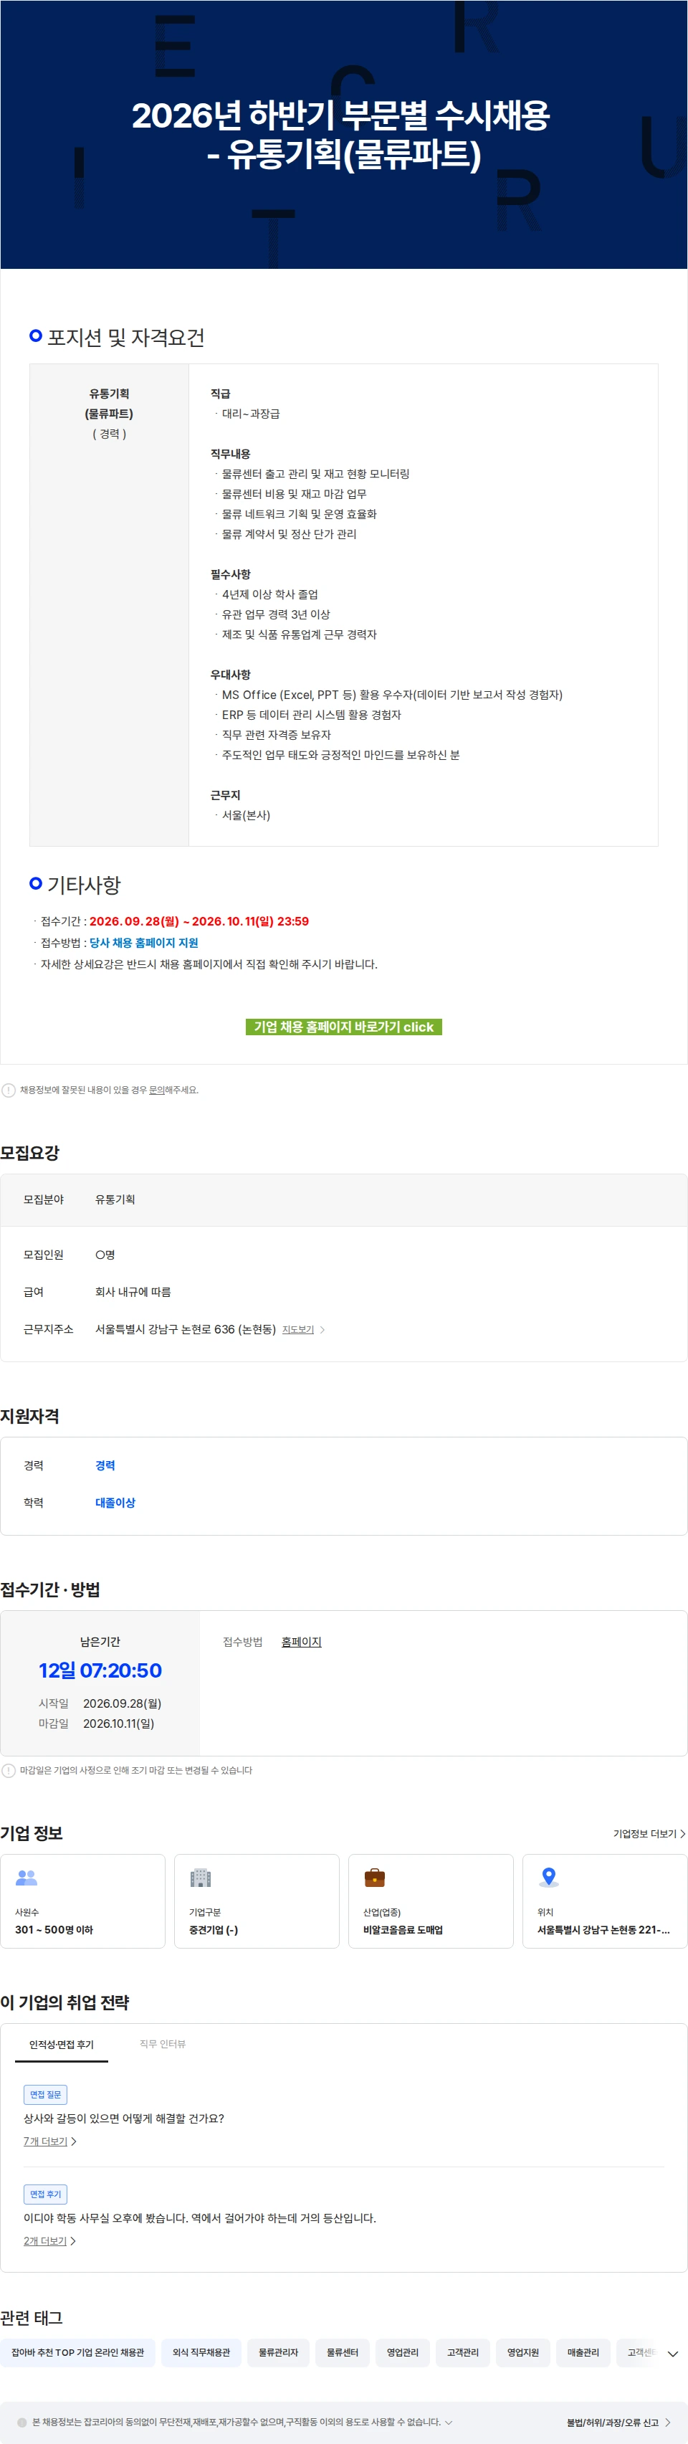
Task: Click the 당사 채용 홈페이지 지원 text
Action: [144, 943]
